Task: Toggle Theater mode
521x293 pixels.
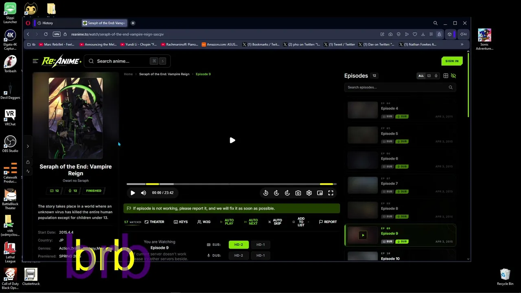Action: tap(154, 222)
